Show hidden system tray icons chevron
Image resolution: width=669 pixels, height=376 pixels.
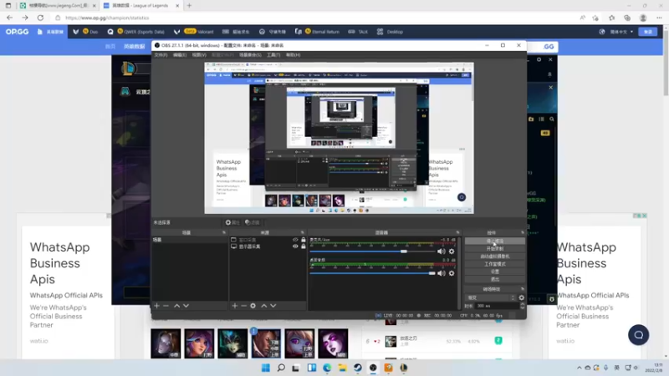579,368
